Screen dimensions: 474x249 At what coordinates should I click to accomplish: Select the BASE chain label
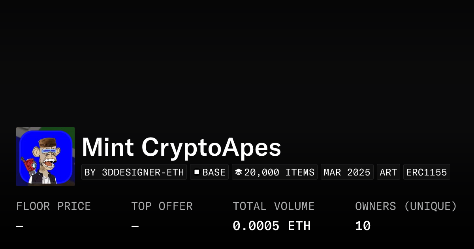[214, 172]
